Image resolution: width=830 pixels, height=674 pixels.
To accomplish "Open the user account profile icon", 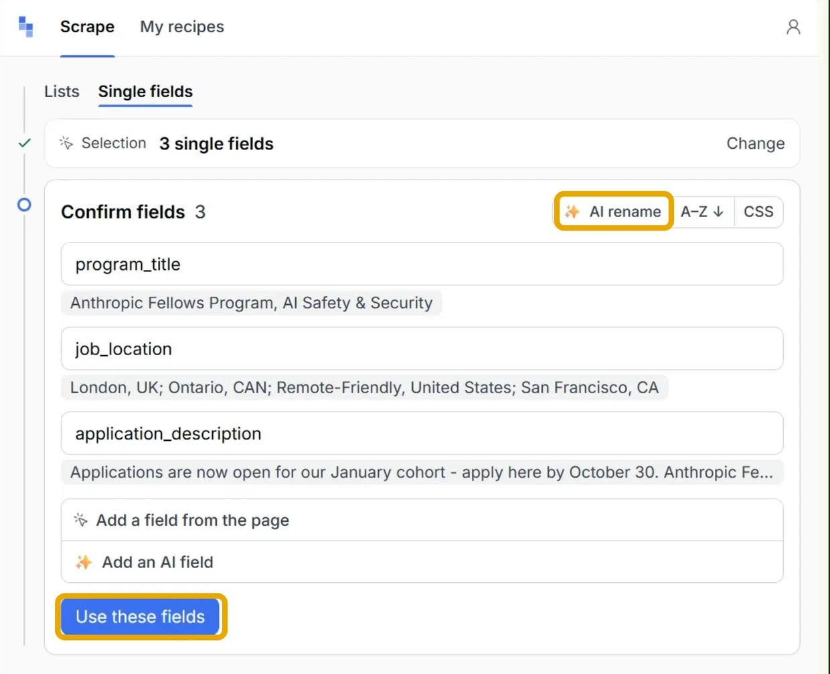I will (793, 27).
